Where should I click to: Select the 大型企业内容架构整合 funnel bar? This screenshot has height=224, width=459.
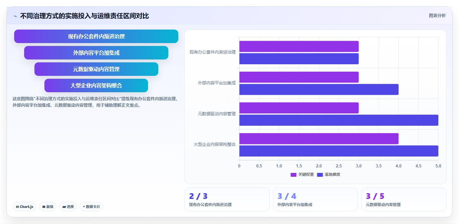point(96,85)
